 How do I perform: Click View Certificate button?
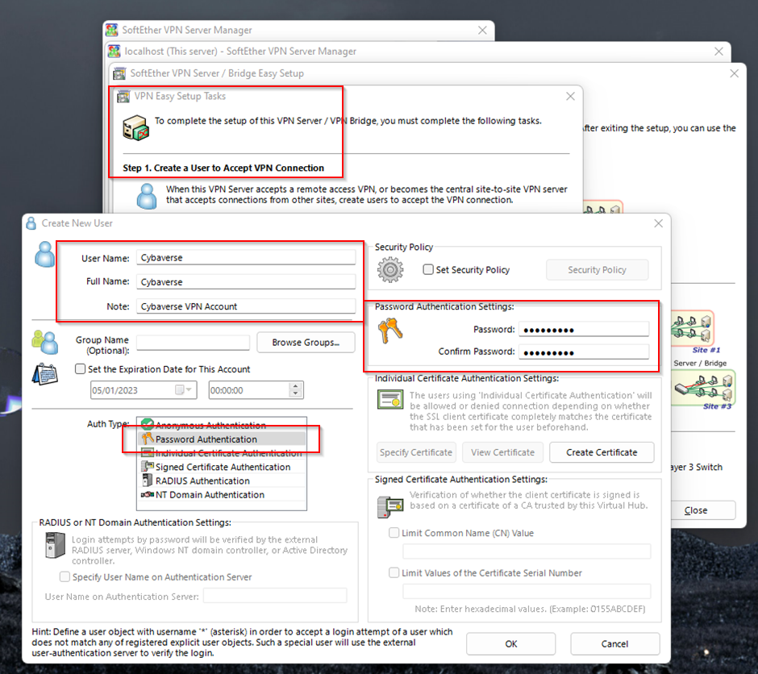point(502,452)
